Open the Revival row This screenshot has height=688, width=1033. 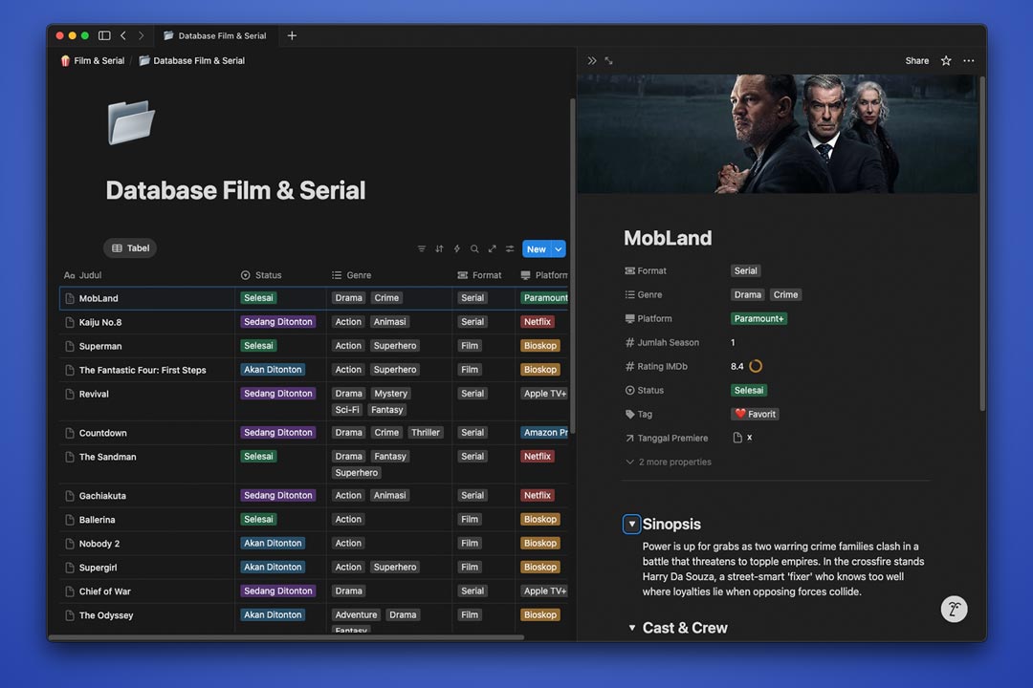point(94,394)
